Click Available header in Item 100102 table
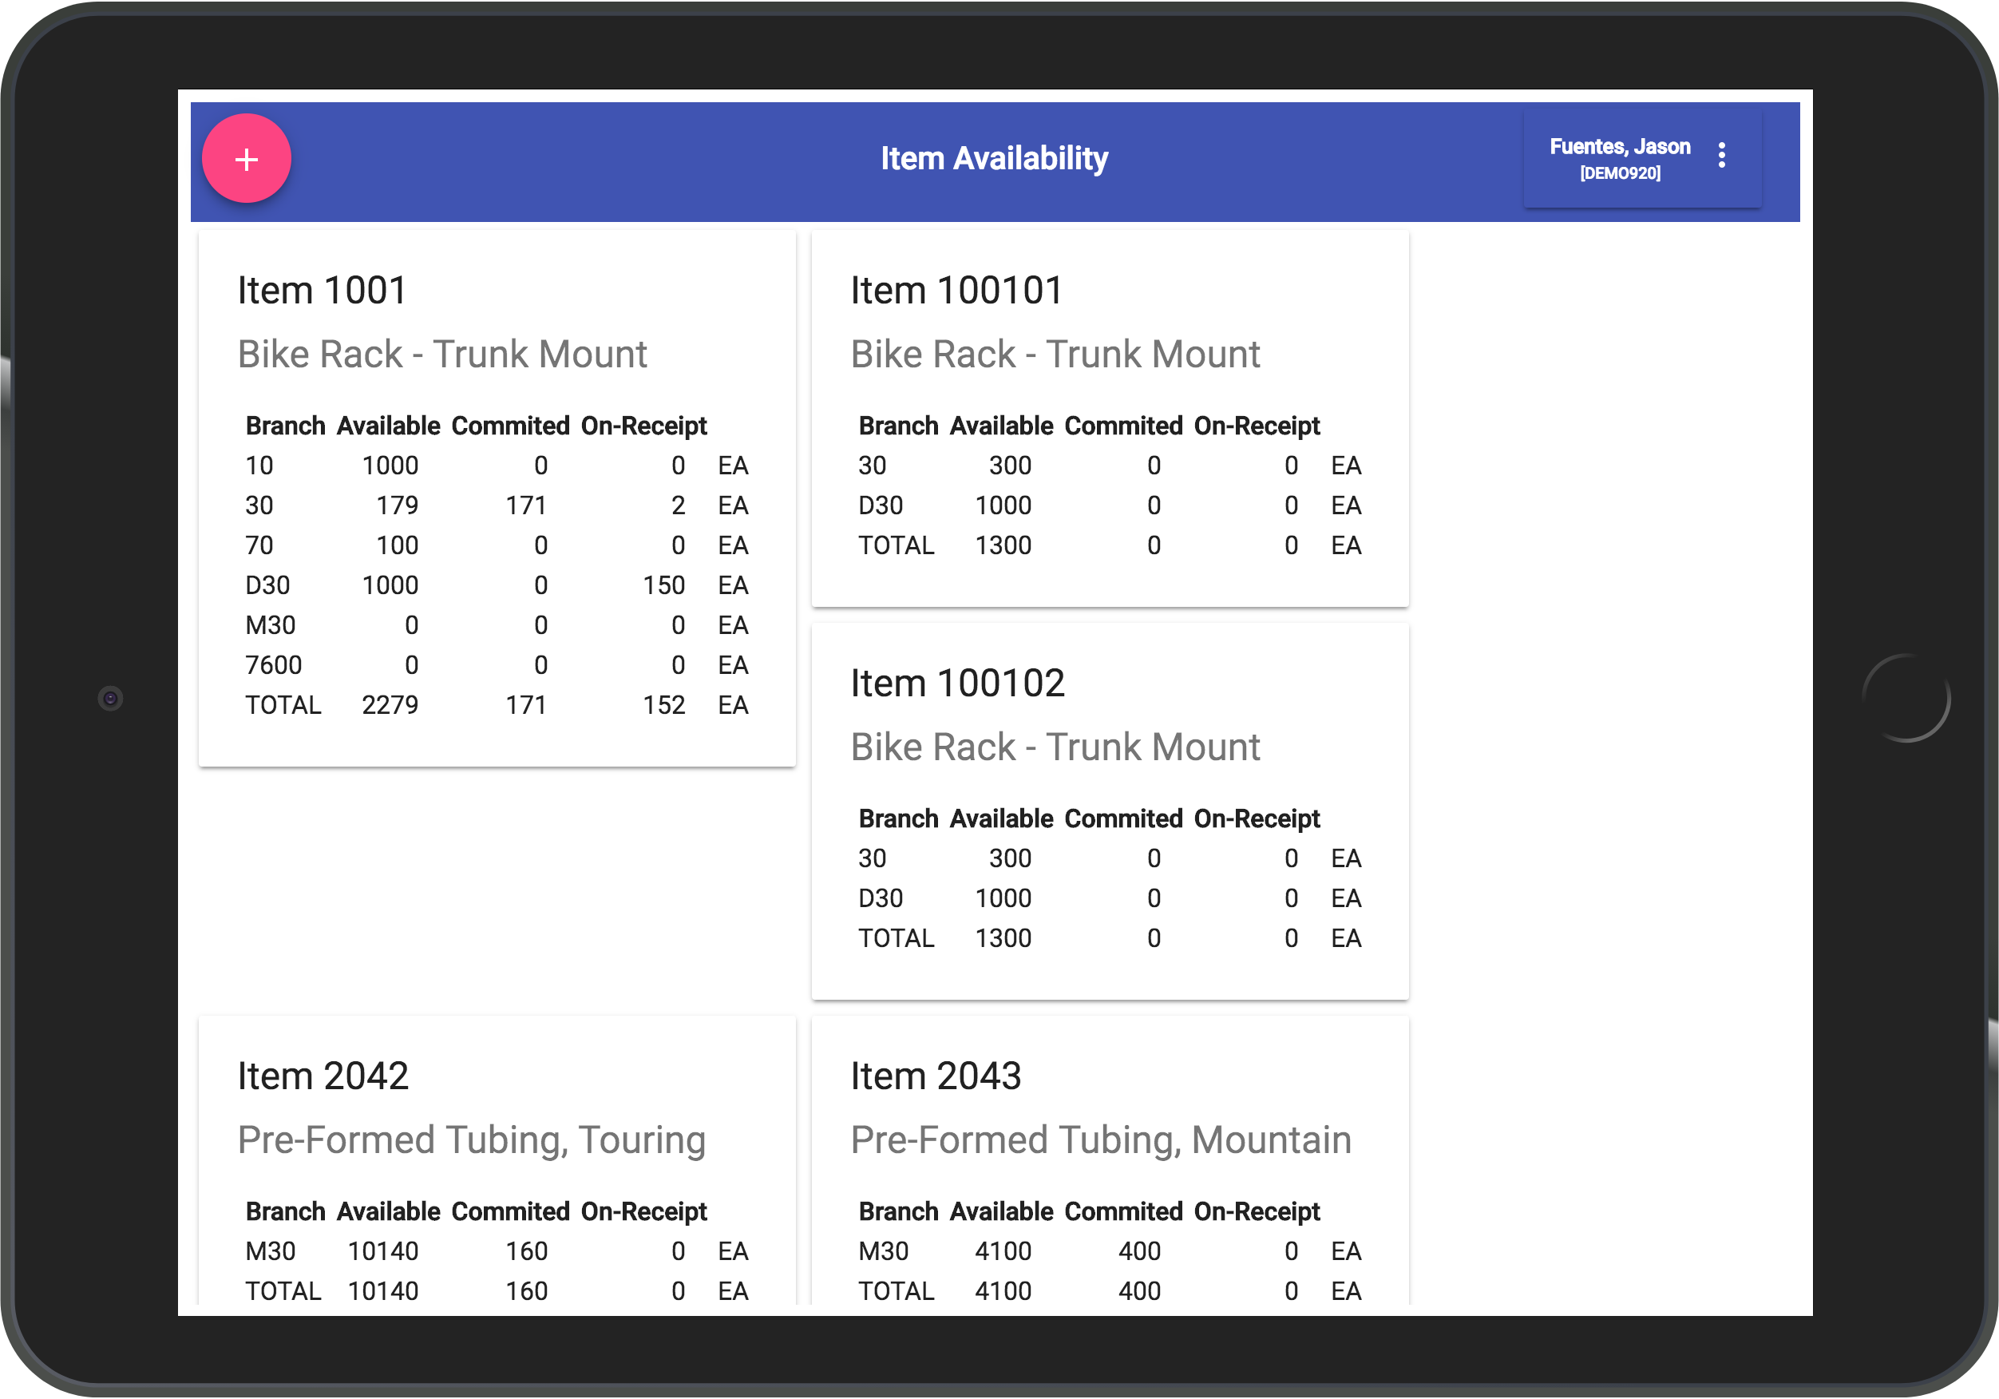1999x1399 pixels. (1001, 818)
